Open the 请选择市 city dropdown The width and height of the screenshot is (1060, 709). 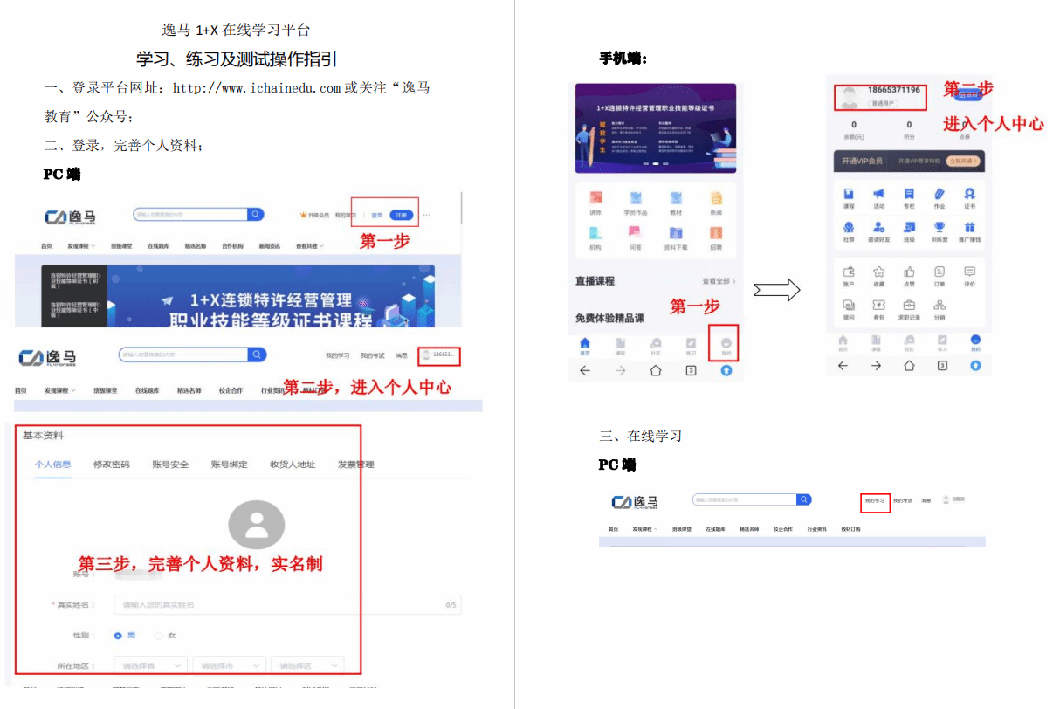229,665
